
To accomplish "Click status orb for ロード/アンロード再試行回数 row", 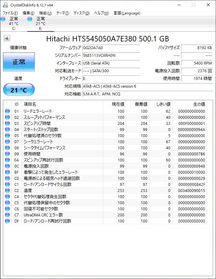I will click(7, 221).
